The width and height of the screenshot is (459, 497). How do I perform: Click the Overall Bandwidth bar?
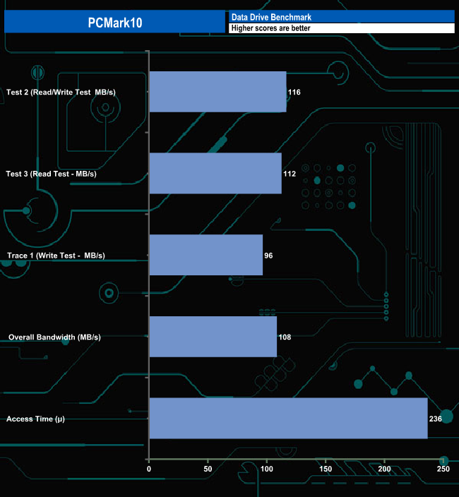pos(213,337)
